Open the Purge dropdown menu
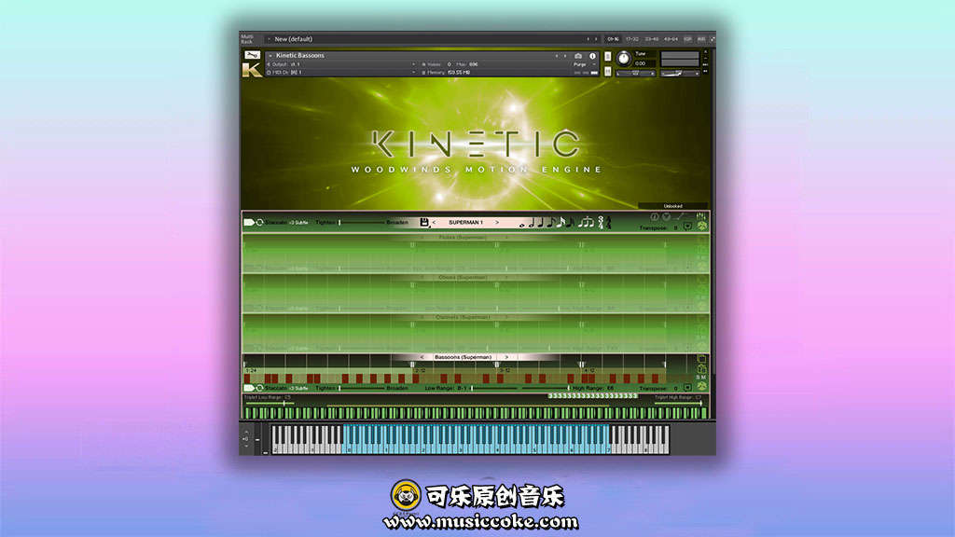 pyautogui.click(x=580, y=64)
